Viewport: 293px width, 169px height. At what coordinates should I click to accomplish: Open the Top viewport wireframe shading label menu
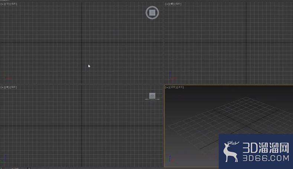click(13, 4)
